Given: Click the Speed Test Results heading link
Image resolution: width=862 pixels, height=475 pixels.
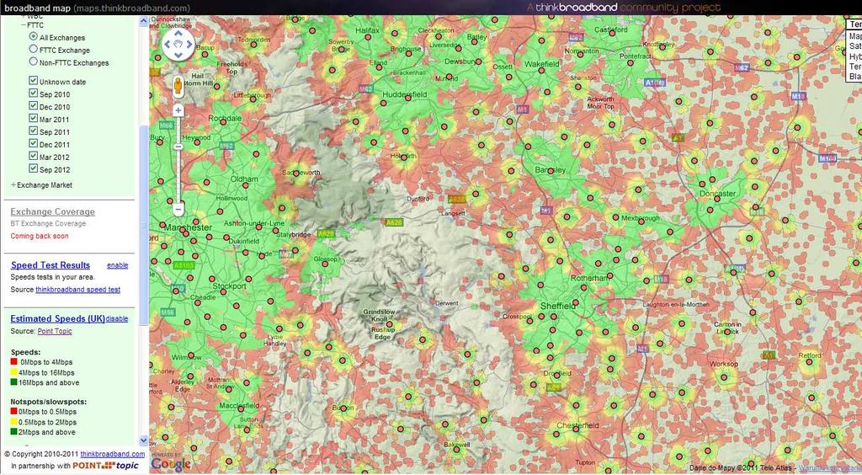Looking at the screenshot, I should (50, 265).
